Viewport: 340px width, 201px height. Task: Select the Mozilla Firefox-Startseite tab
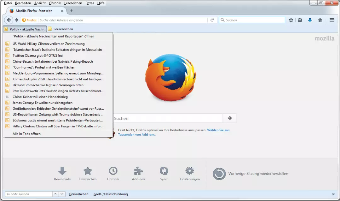[x=36, y=11]
